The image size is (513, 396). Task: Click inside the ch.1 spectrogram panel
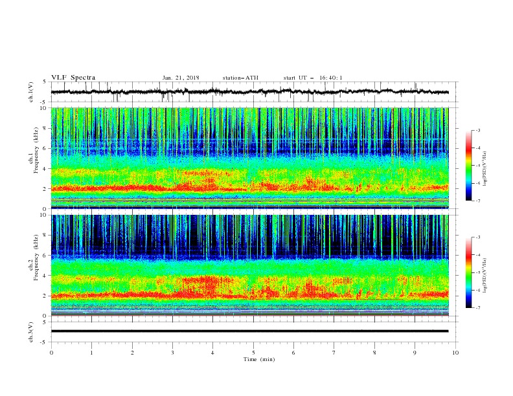coord(249,158)
